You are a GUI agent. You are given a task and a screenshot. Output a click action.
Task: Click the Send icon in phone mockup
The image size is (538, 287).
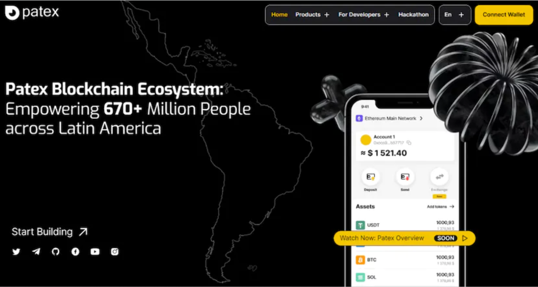coord(405,177)
